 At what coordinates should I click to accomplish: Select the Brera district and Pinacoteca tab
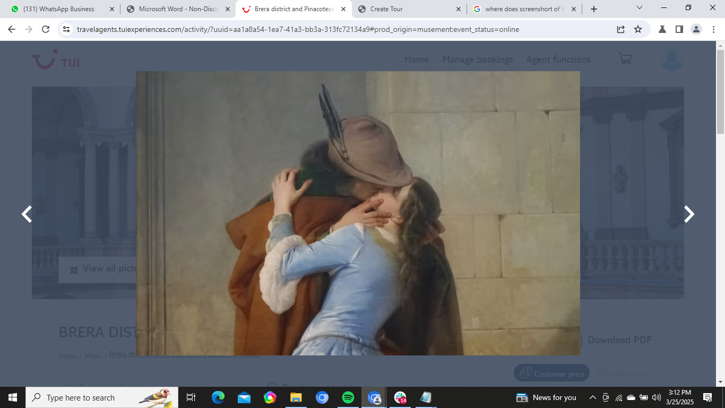tap(294, 9)
